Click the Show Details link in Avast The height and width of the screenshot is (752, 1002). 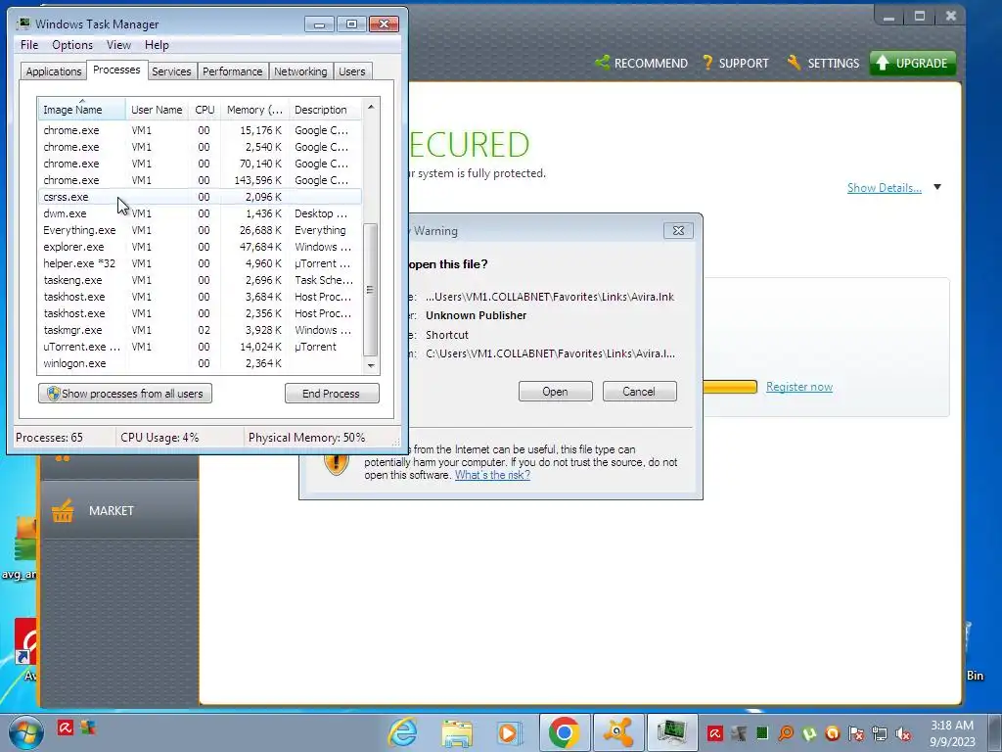(x=885, y=187)
